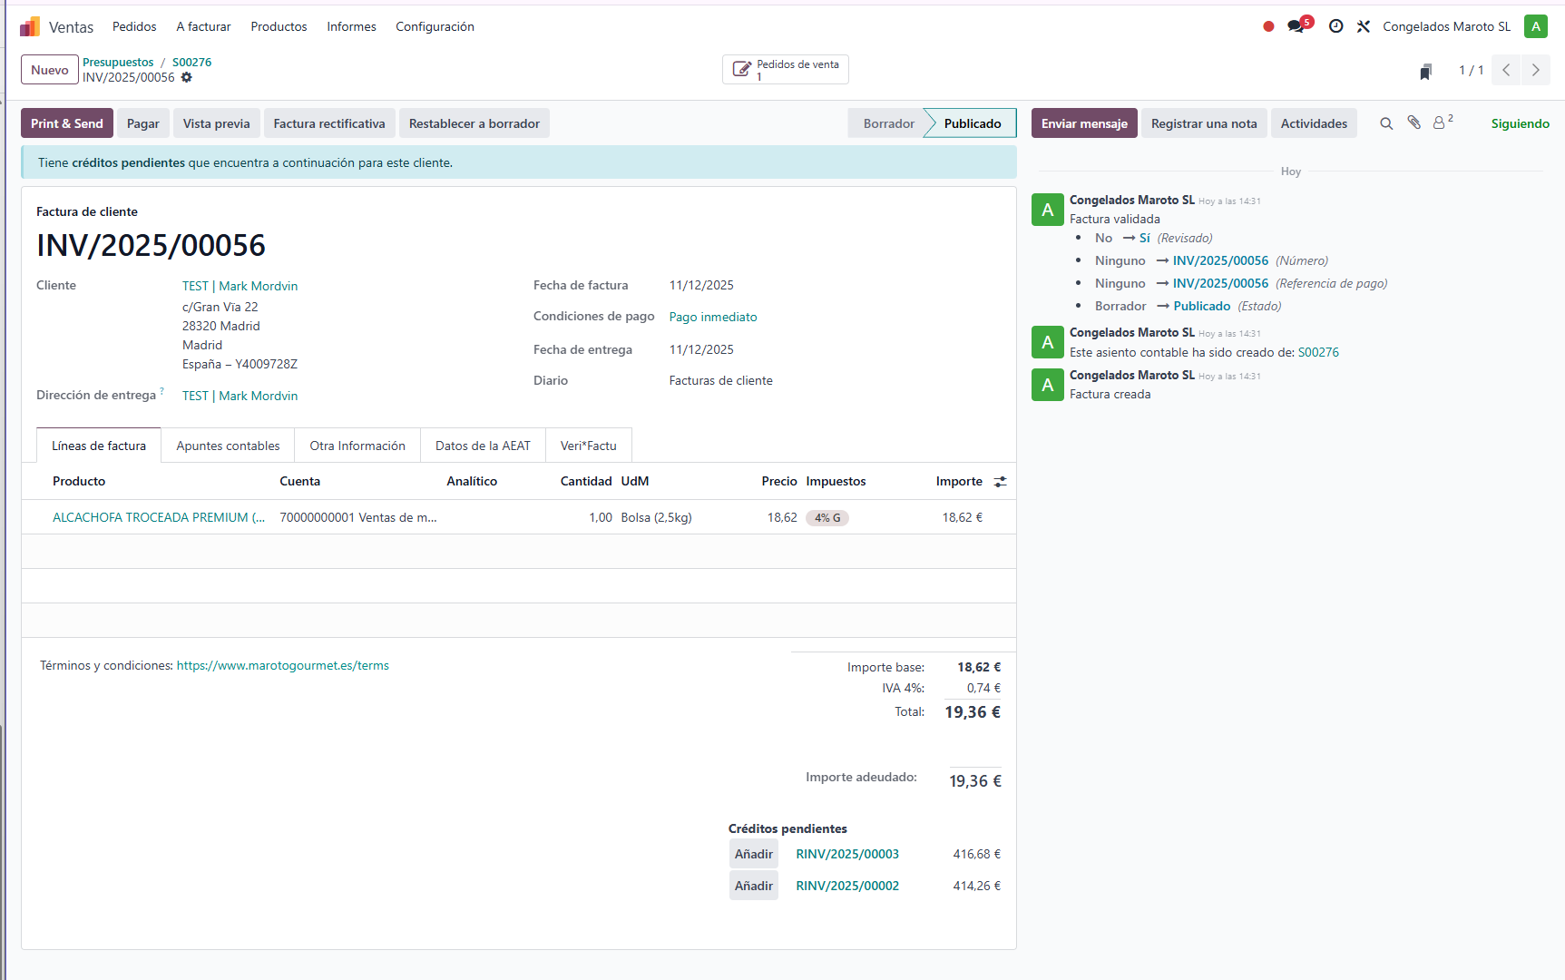Search messages with magnifier icon

tap(1386, 123)
